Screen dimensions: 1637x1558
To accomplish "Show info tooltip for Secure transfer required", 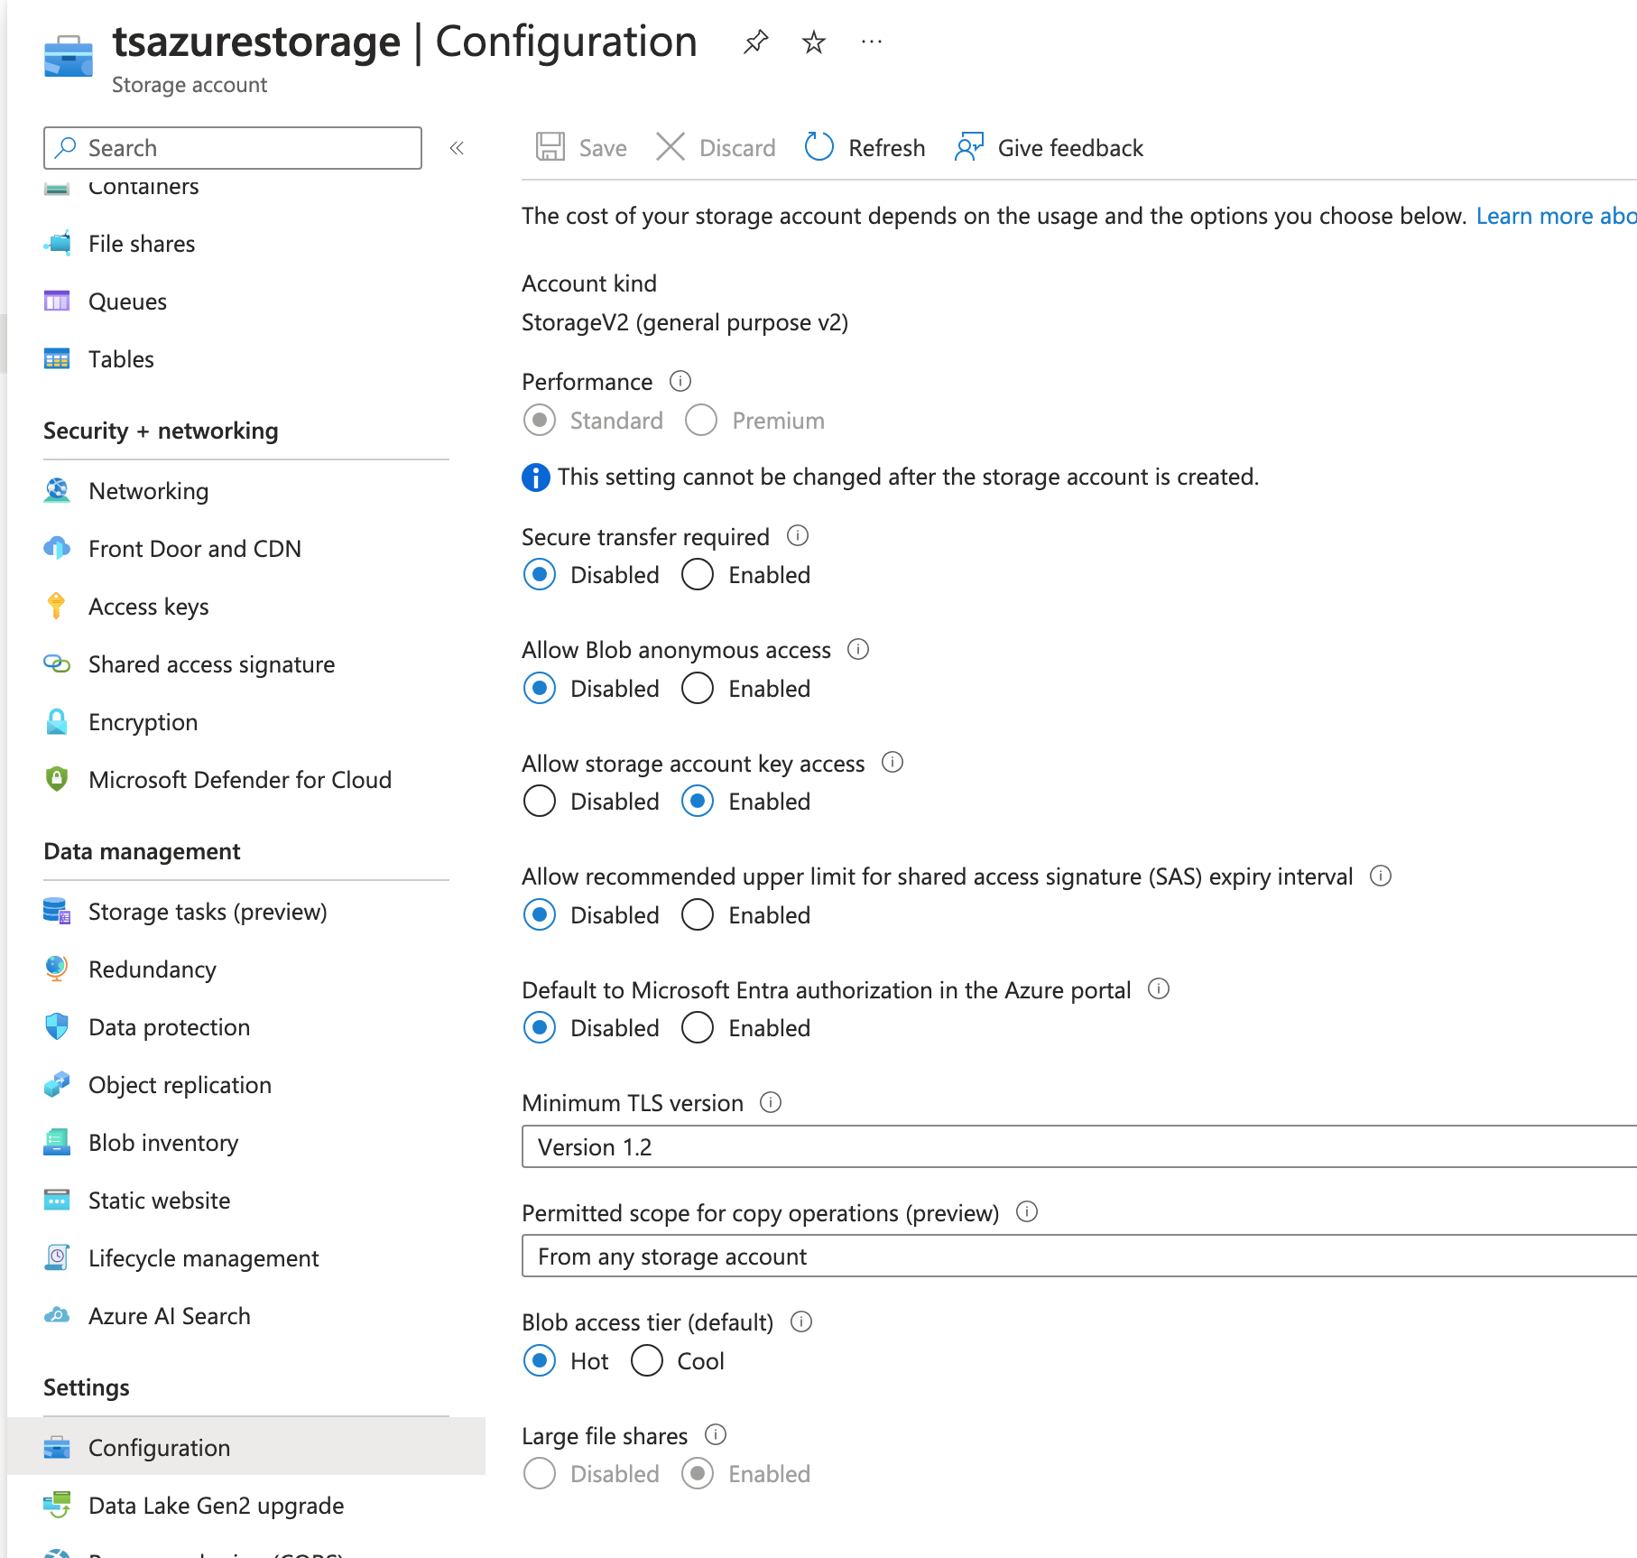I will coord(798,535).
